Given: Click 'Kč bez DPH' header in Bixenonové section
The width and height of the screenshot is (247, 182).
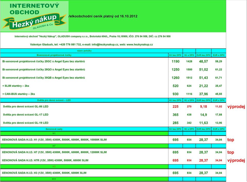Looking at the screenshot, I should pos(175,55).
